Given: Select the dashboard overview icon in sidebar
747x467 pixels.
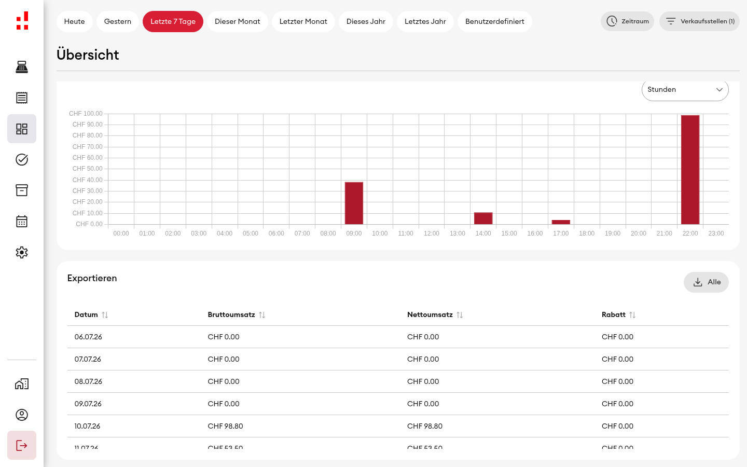Looking at the screenshot, I should coord(22,129).
